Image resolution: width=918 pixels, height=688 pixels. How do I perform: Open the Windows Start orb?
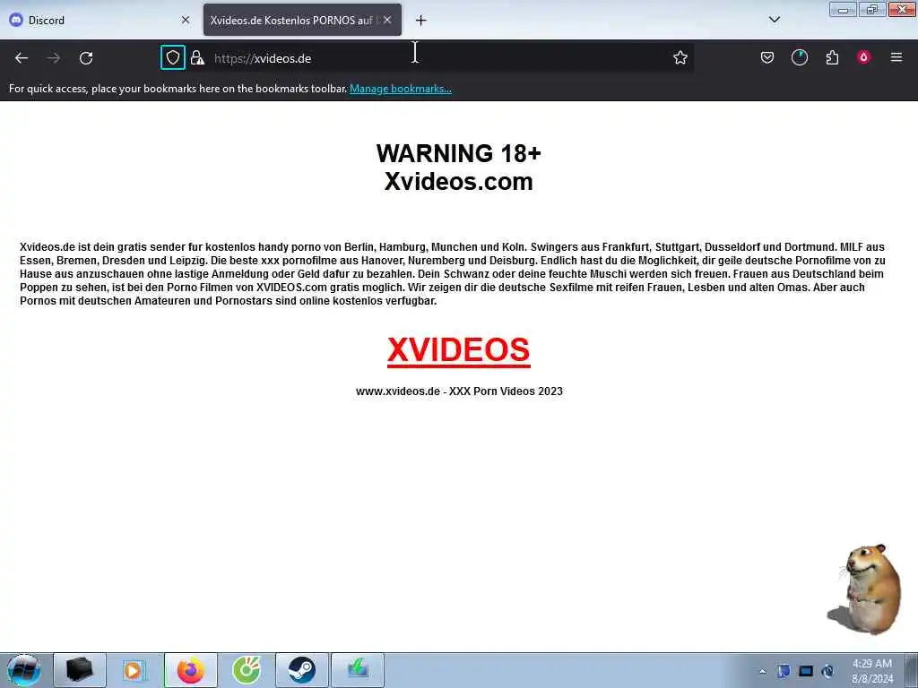point(24,670)
